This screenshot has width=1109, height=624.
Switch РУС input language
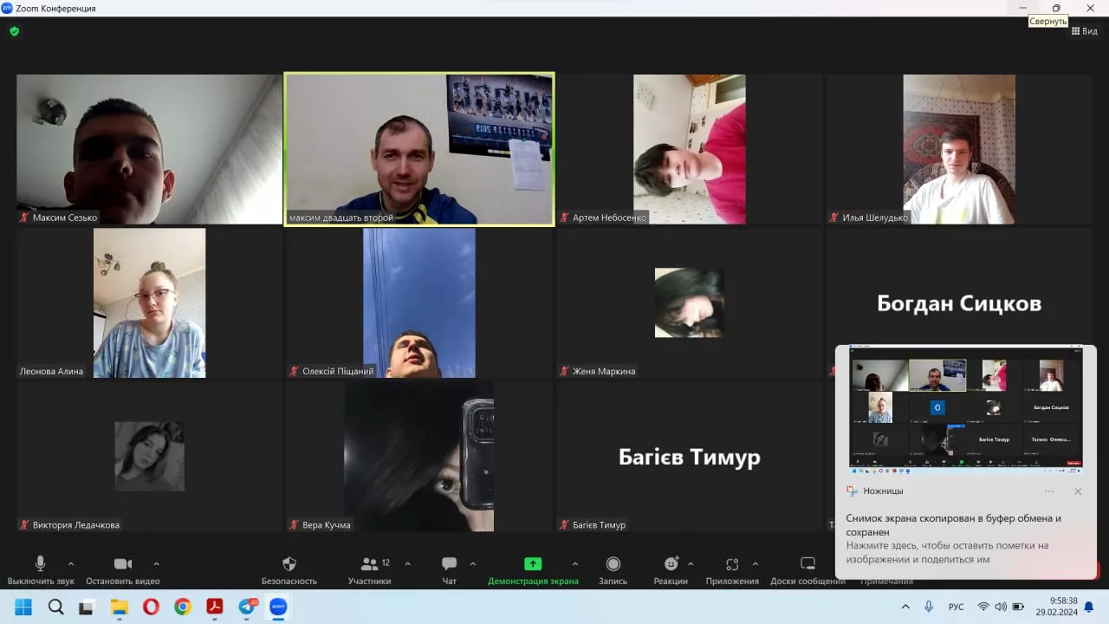957,607
